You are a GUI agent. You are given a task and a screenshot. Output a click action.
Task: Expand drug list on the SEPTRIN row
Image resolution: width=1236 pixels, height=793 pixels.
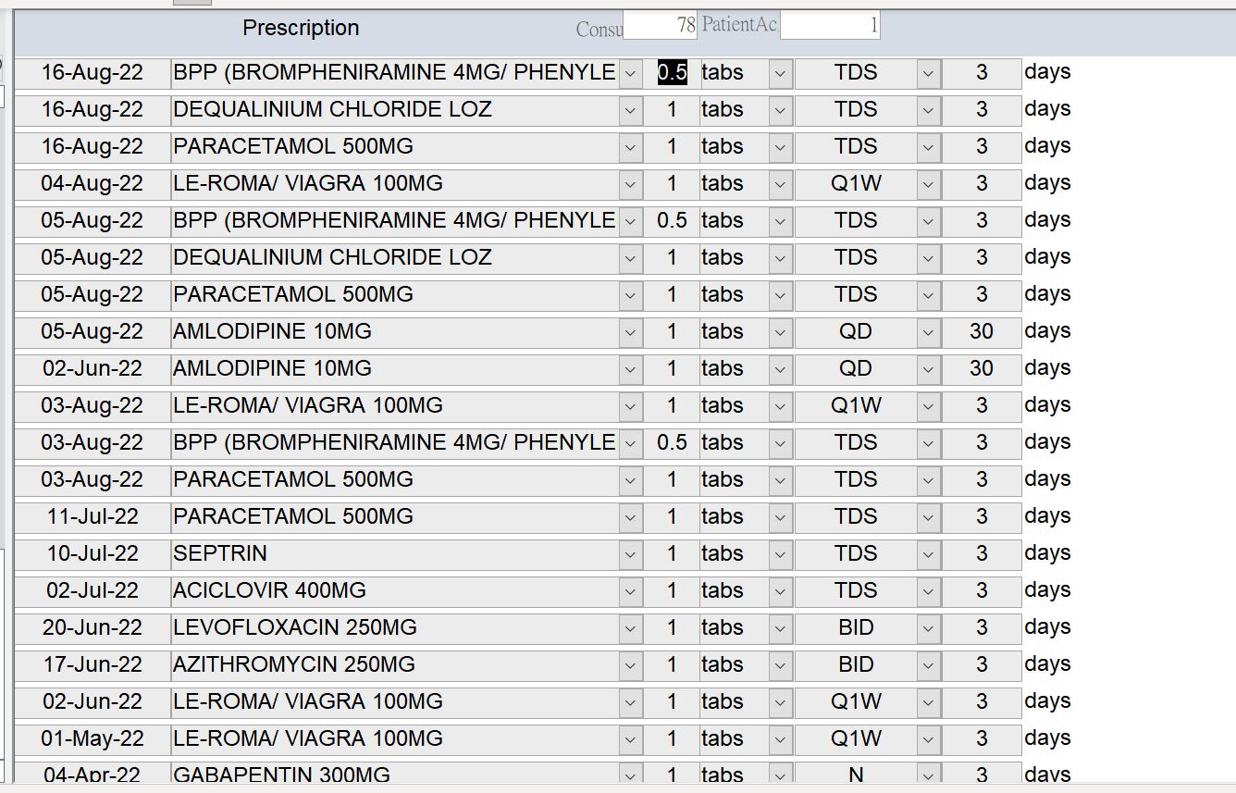[630, 553]
